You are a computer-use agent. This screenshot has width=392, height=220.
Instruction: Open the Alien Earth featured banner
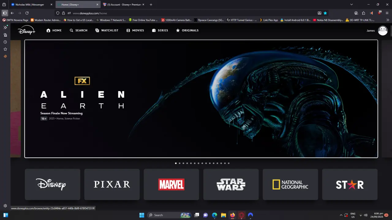coord(201,99)
